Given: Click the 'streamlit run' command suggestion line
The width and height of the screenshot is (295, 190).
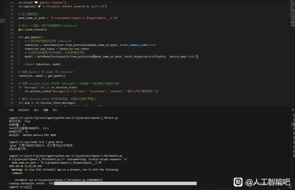Looking at the screenshot, I should [x=58, y=180].
